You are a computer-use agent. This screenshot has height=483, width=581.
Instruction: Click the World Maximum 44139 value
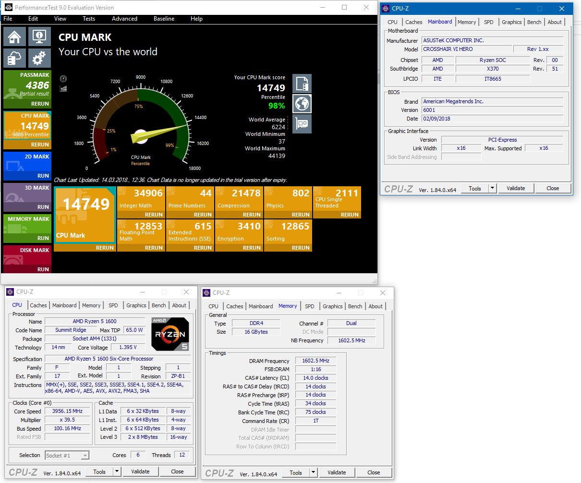pyautogui.click(x=276, y=156)
